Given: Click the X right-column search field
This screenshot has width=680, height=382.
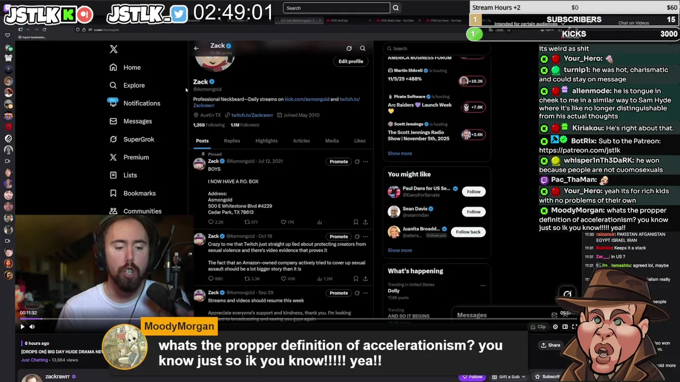Looking at the screenshot, I should tap(436, 49).
